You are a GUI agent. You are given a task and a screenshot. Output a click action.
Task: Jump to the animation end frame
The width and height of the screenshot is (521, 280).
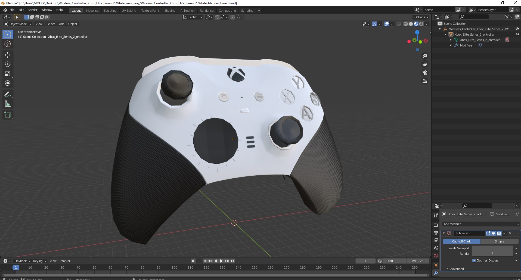(x=232, y=261)
